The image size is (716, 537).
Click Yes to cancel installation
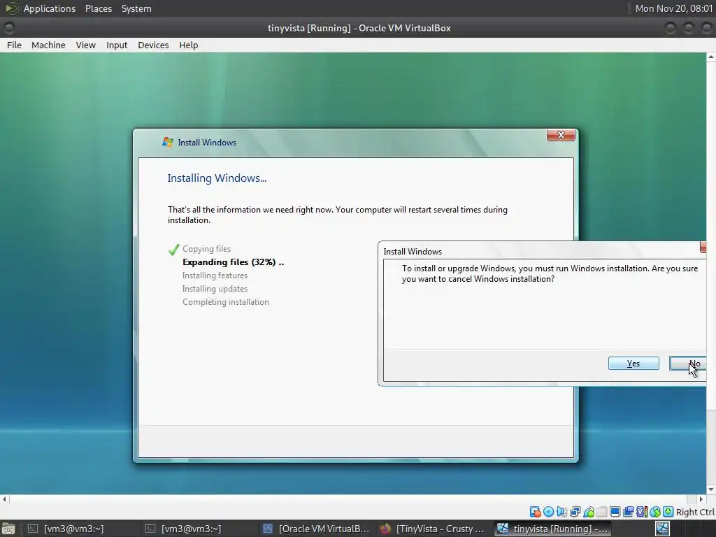[x=633, y=364]
